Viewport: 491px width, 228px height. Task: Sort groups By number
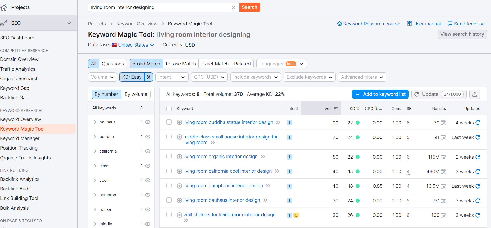(106, 94)
